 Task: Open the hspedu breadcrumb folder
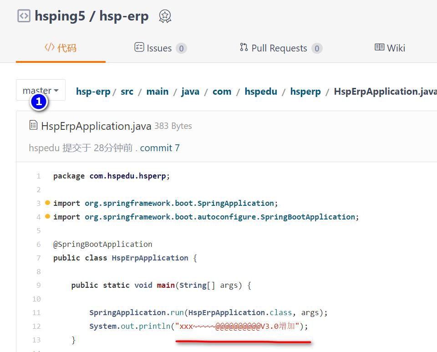tap(261, 92)
